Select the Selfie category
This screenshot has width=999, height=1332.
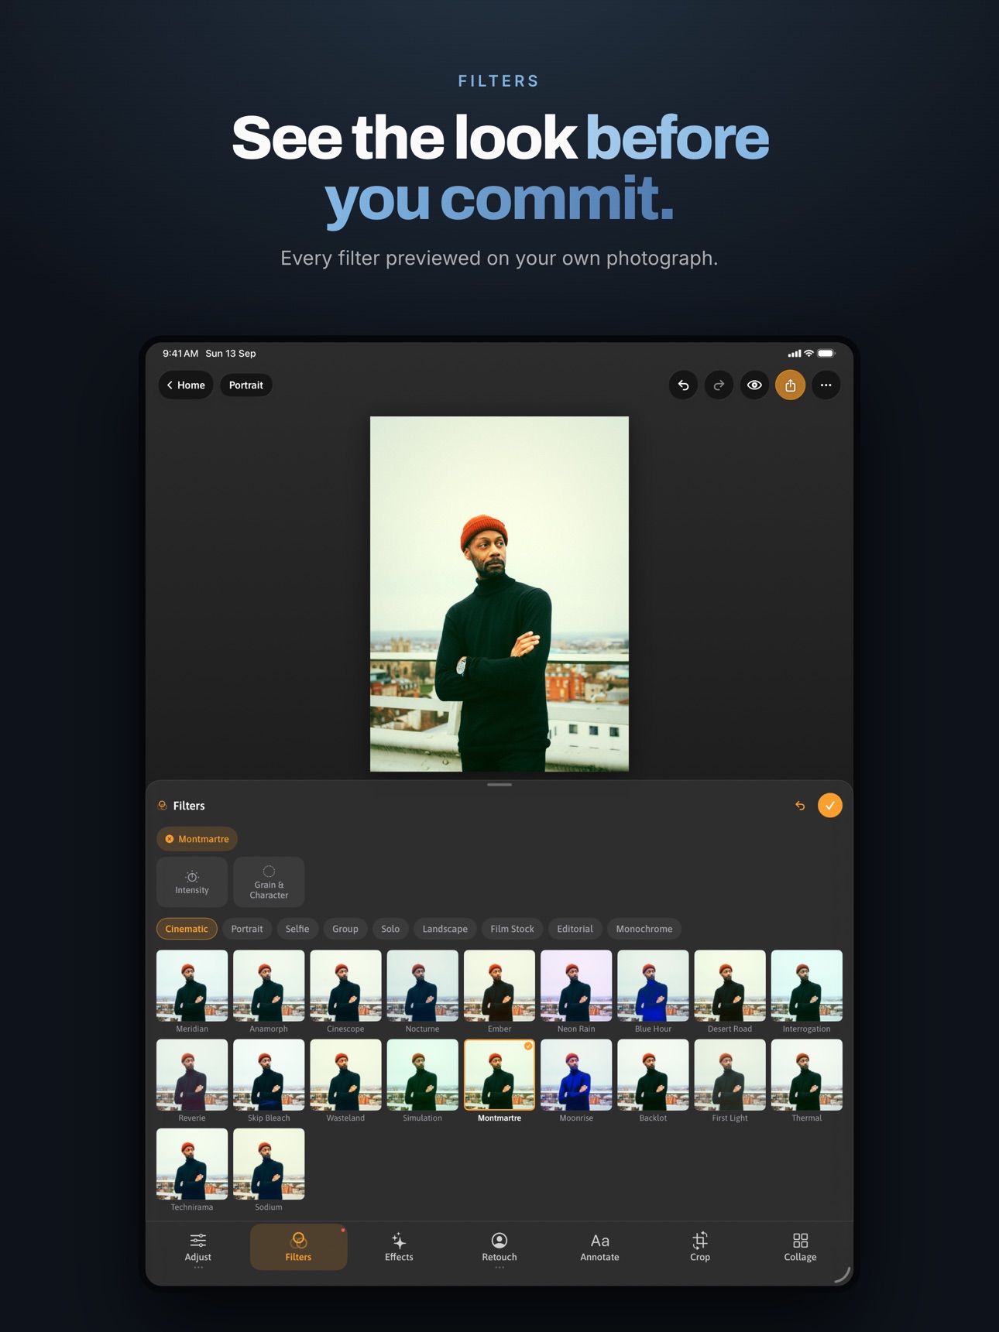297,929
